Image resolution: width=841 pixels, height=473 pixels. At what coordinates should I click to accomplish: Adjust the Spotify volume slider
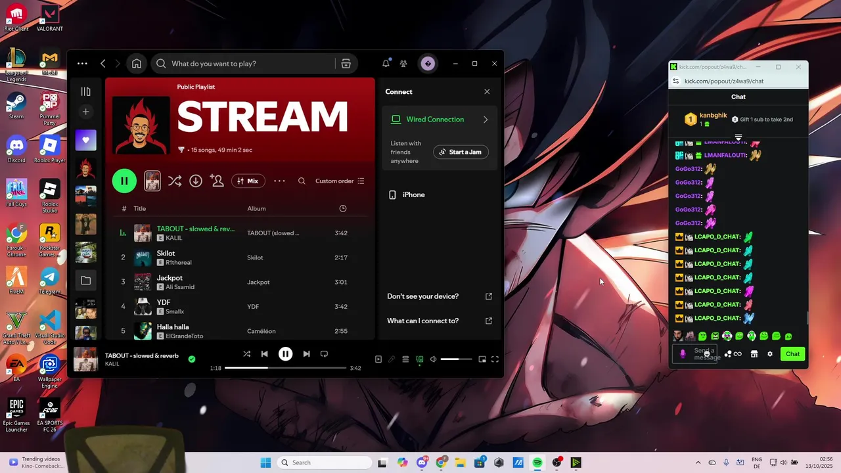456,359
